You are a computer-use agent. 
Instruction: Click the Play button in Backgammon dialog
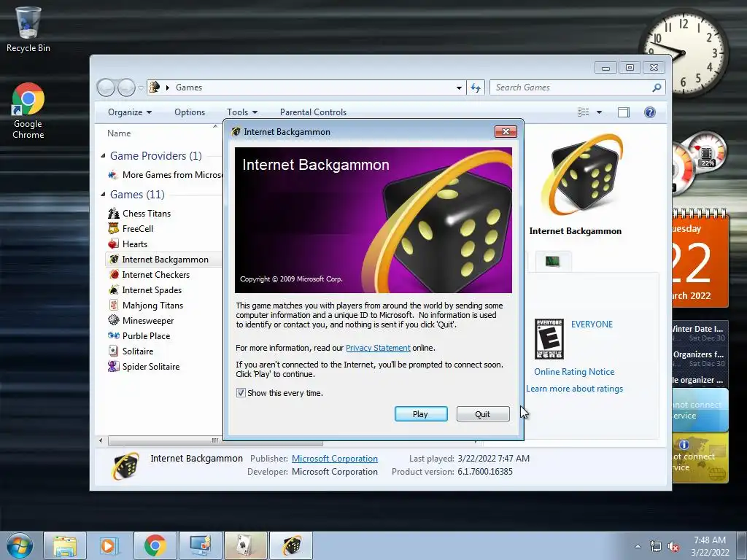421,414
